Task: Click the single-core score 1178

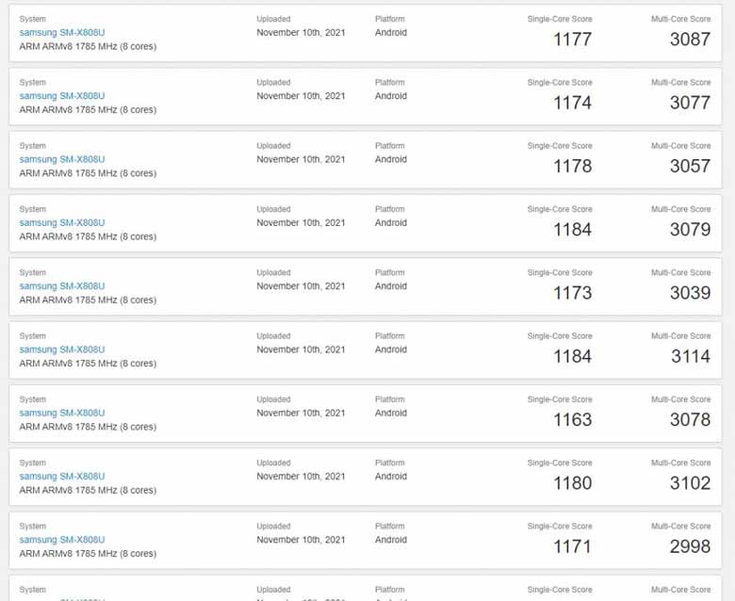Action: pyautogui.click(x=572, y=166)
